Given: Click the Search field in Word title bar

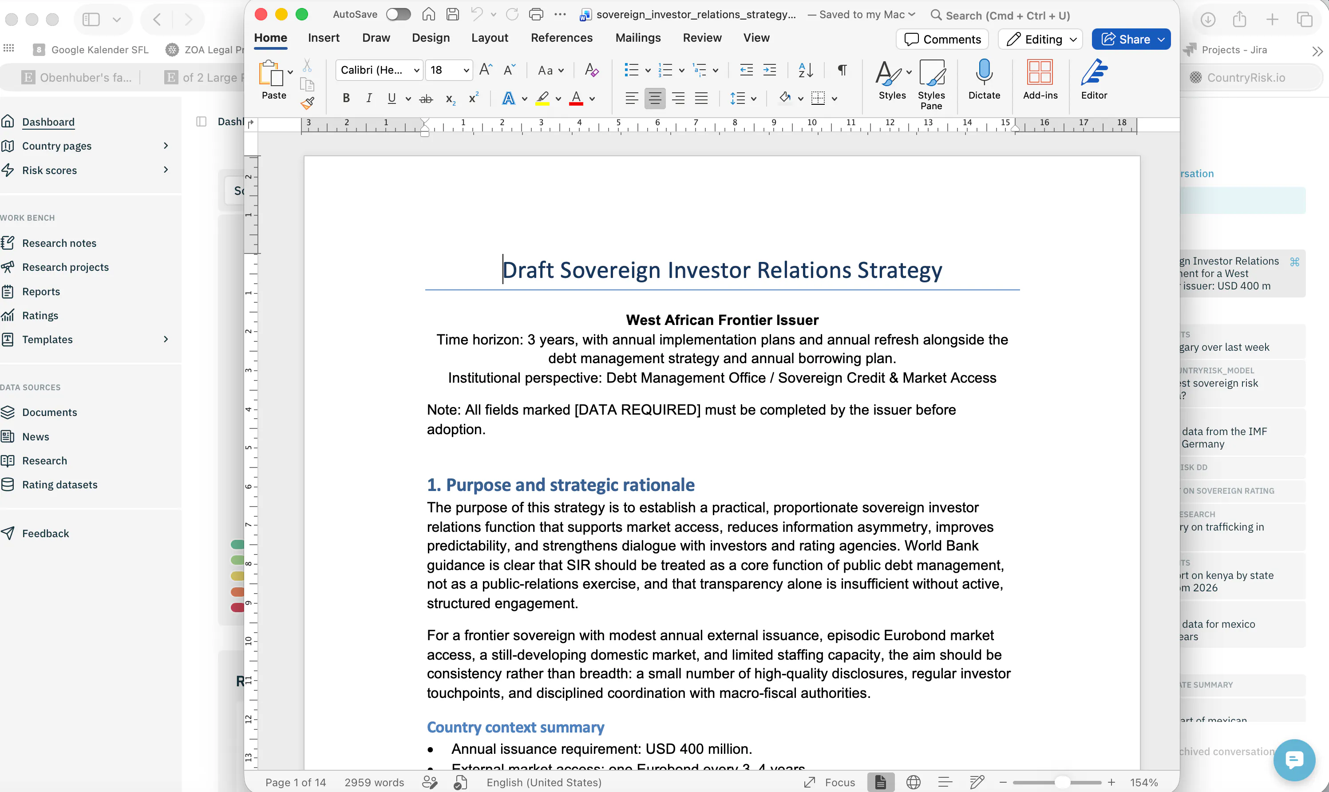Looking at the screenshot, I should (1001, 15).
